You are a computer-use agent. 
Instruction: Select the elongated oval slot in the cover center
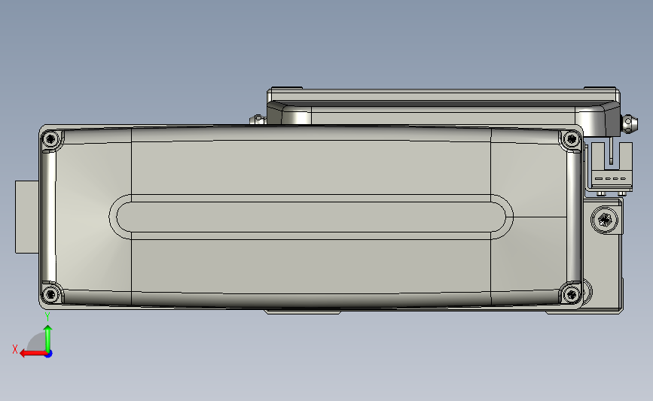coord(311,217)
